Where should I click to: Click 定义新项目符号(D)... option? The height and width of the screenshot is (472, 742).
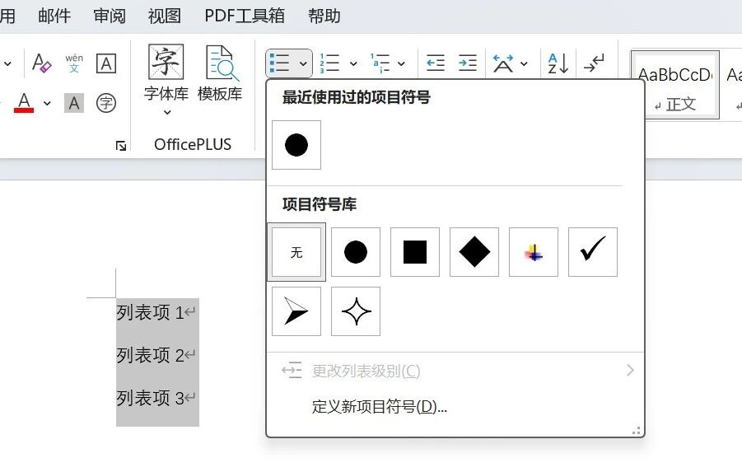(379, 406)
